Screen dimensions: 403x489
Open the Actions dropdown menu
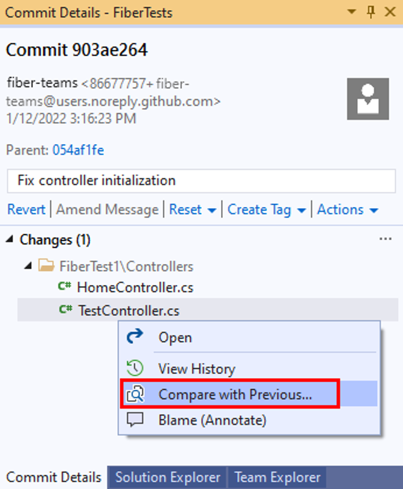click(348, 209)
